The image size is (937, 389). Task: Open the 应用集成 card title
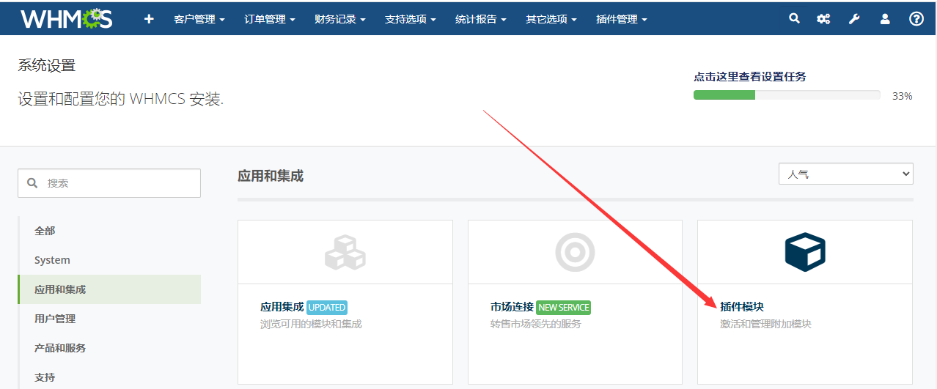pos(282,307)
